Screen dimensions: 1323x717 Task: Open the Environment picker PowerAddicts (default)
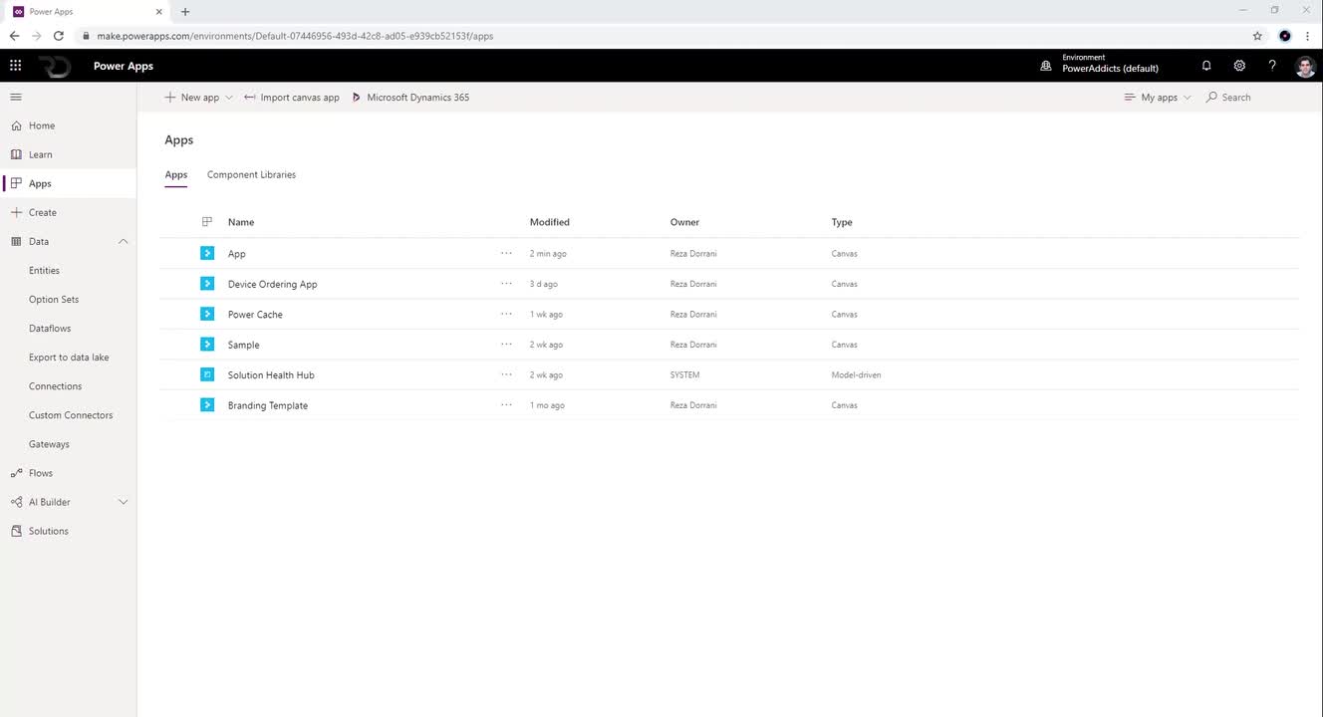tap(1100, 65)
